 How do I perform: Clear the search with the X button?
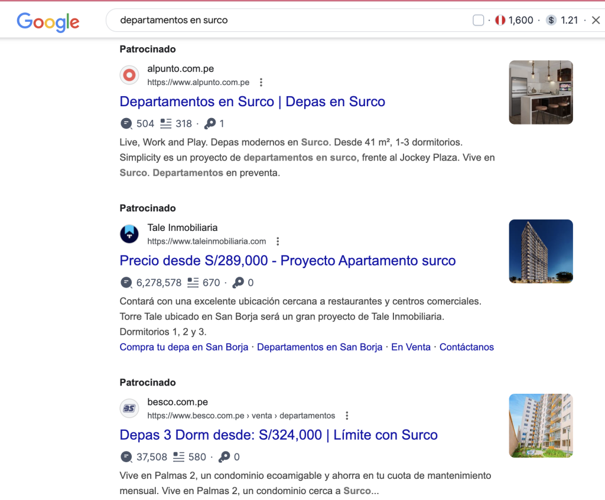596,20
